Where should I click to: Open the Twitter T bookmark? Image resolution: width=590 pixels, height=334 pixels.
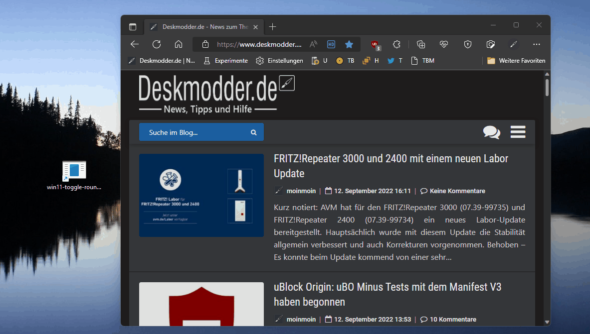(394, 61)
